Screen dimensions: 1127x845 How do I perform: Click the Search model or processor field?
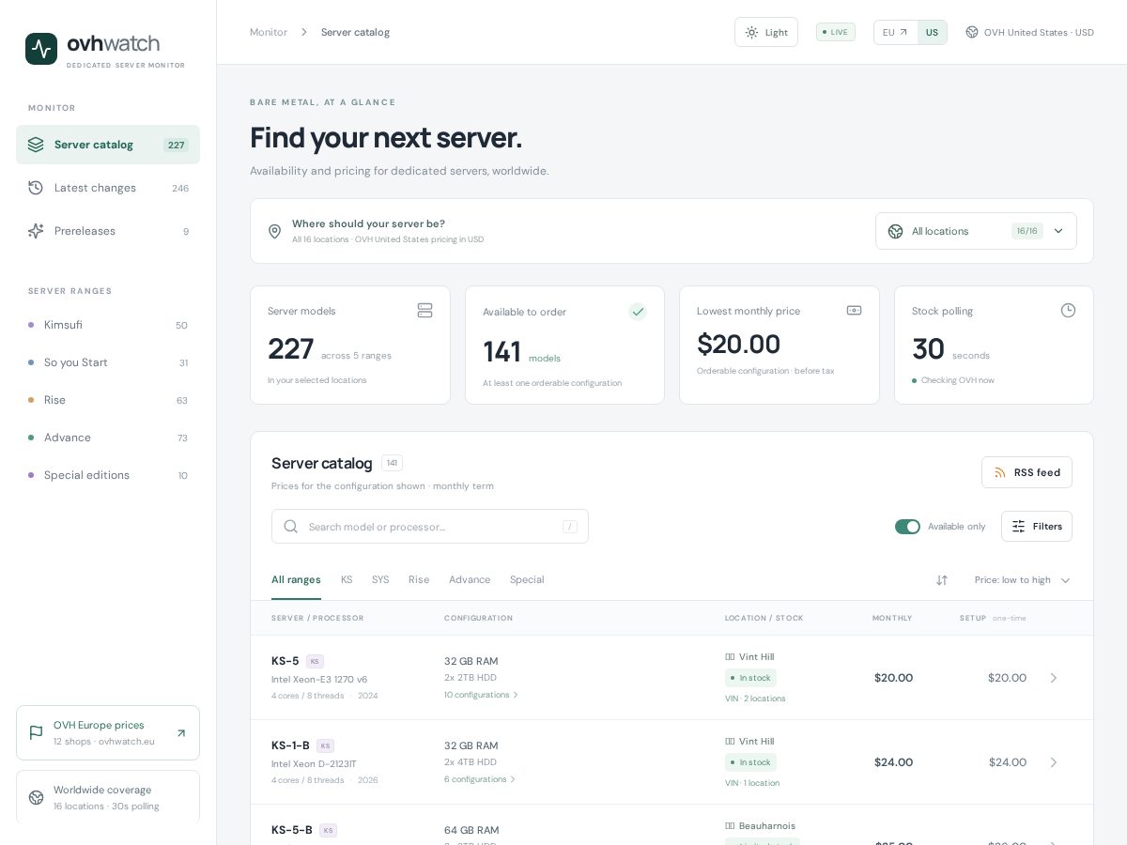click(430, 527)
